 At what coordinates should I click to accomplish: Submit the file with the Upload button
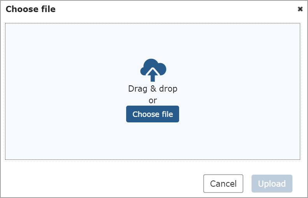pyautogui.click(x=272, y=184)
